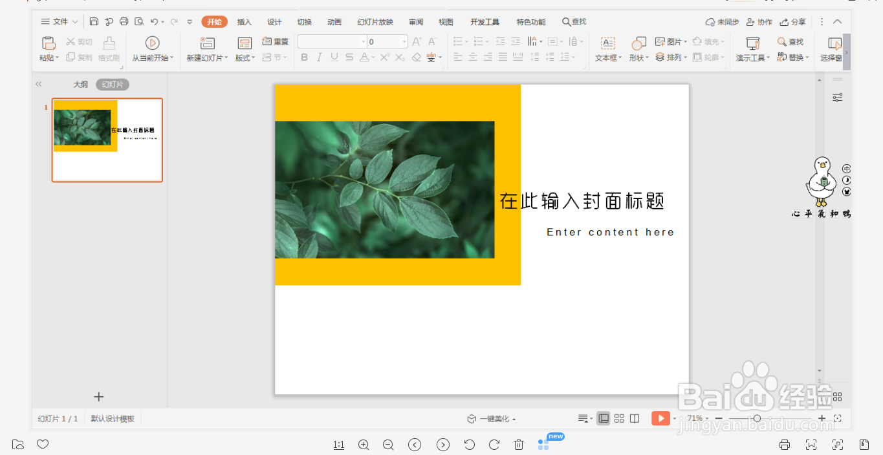Click the superscript X² icon
The image size is (883, 455).
click(384, 58)
